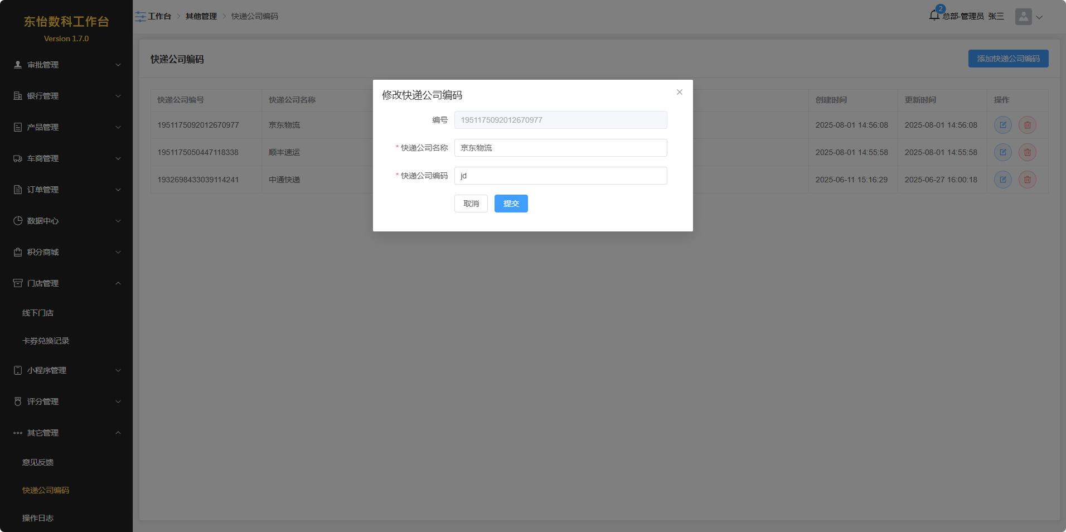Expand the 审批管理 sidebar menu
The width and height of the screenshot is (1066, 532).
(x=66, y=65)
